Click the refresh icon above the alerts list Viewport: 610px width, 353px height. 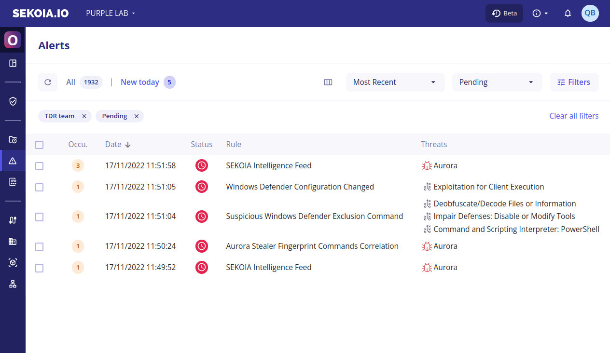click(47, 82)
